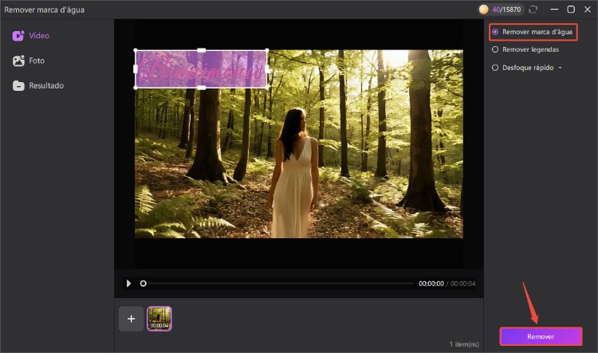The width and height of the screenshot is (598, 353).
Task: Minimize the watermark remover window
Action: pyautogui.click(x=552, y=9)
